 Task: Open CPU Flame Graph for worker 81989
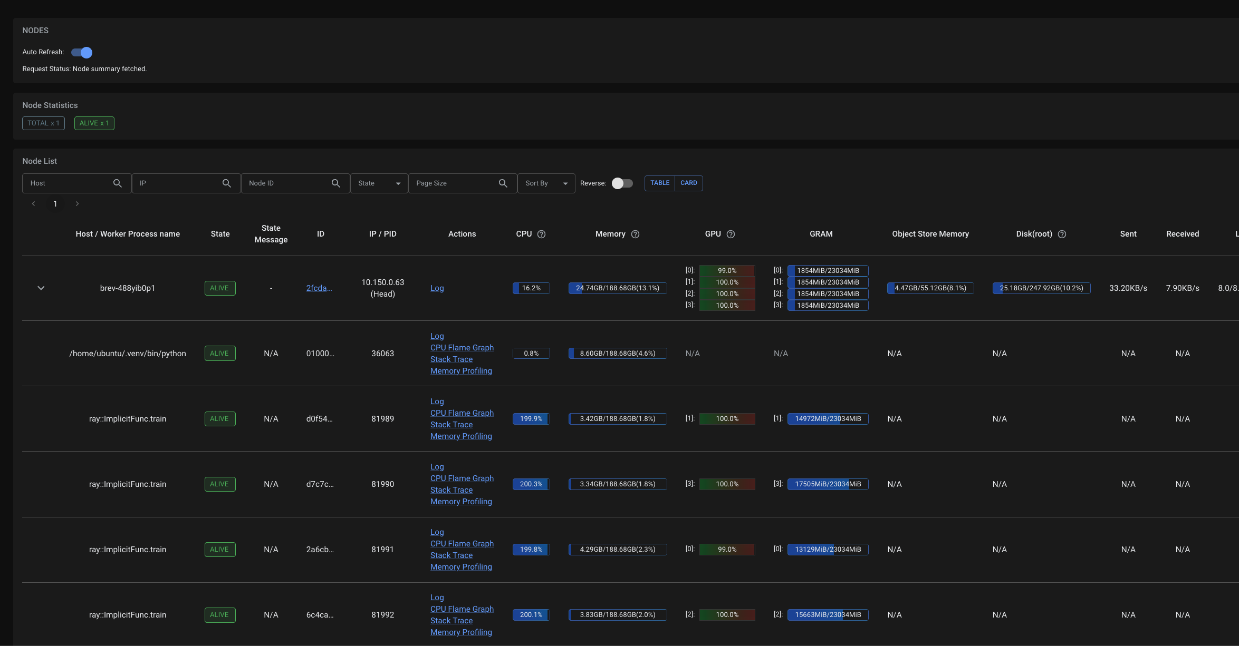pyautogui.click(x=462, y=413)
